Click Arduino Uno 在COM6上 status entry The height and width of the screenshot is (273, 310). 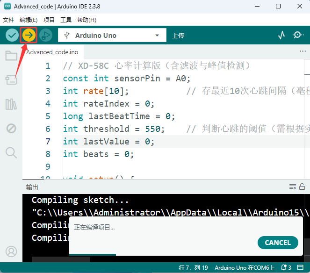(245, 268)
